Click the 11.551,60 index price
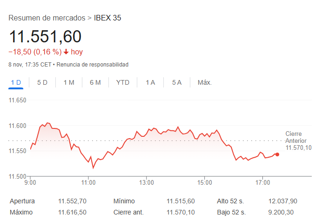 click(45, 36)
